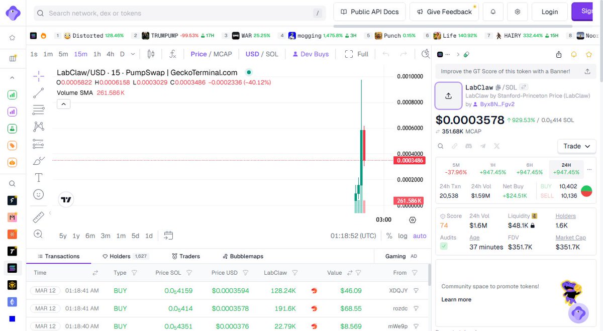Add LabClaw to favorites star
The image size is (603, 331).
[588, 54]
